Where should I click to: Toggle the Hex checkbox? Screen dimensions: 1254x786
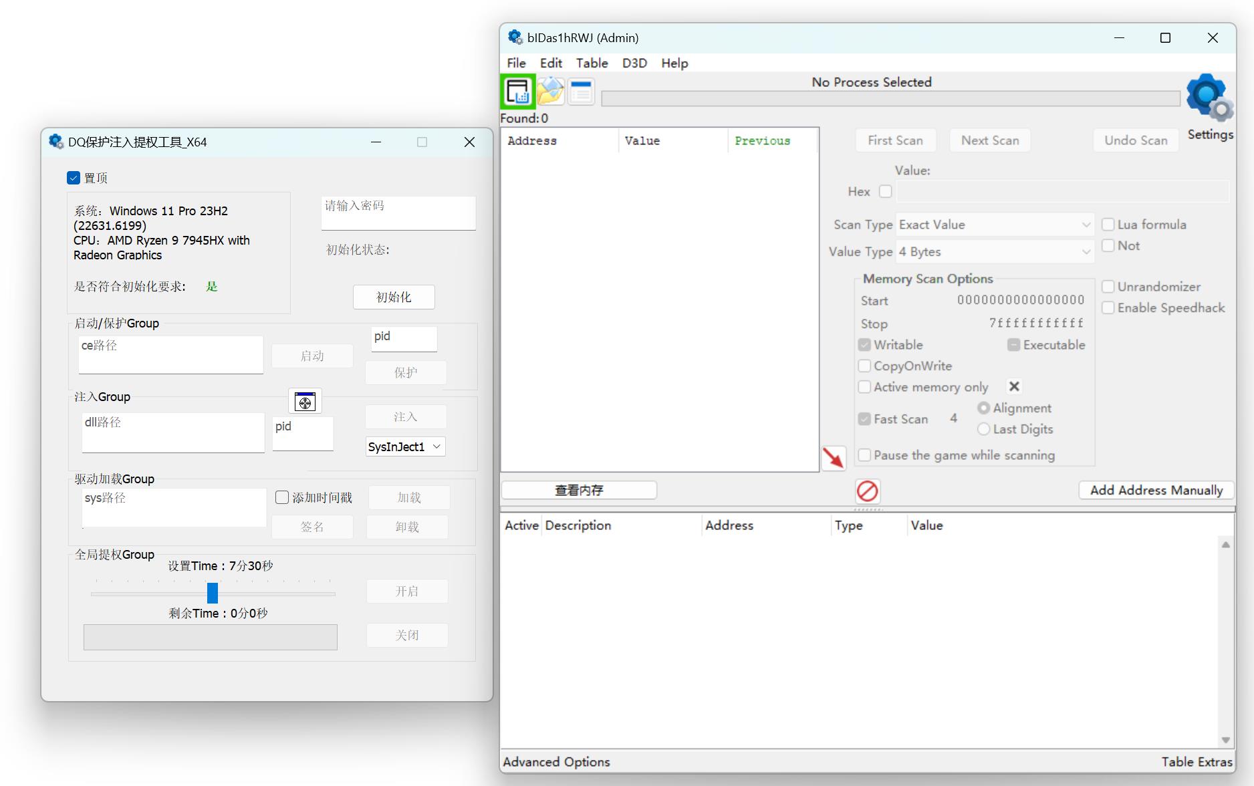886,191
